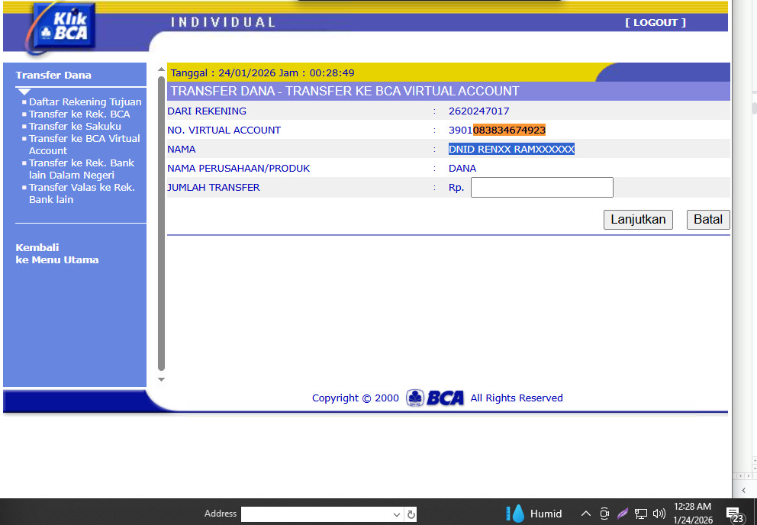Select Transfer ke Sakuku menu item

point(75,126)
